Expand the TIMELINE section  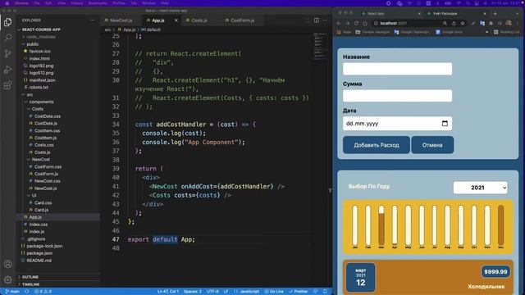[30, 284]
